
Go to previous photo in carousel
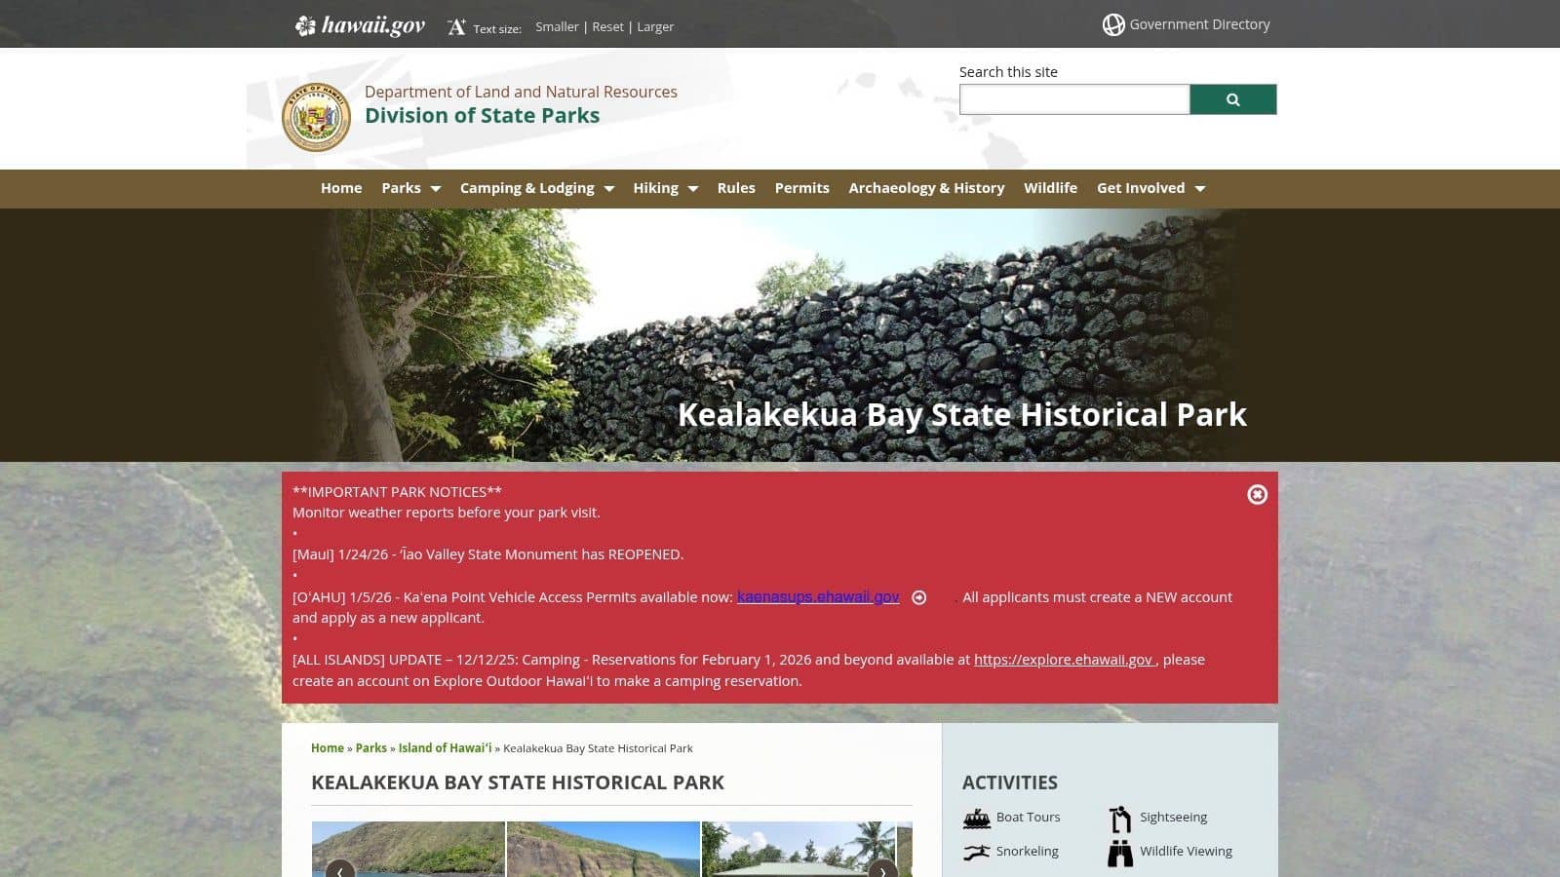(x=340, y=869)
